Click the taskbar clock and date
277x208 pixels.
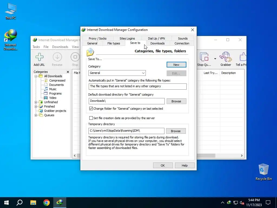tap(254, 203)
